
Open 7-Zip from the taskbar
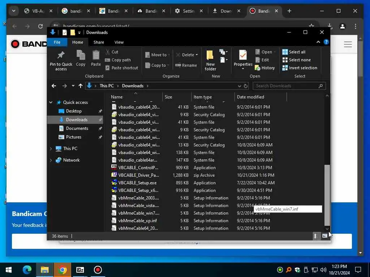pyautogui.click(x=80, y=270)
